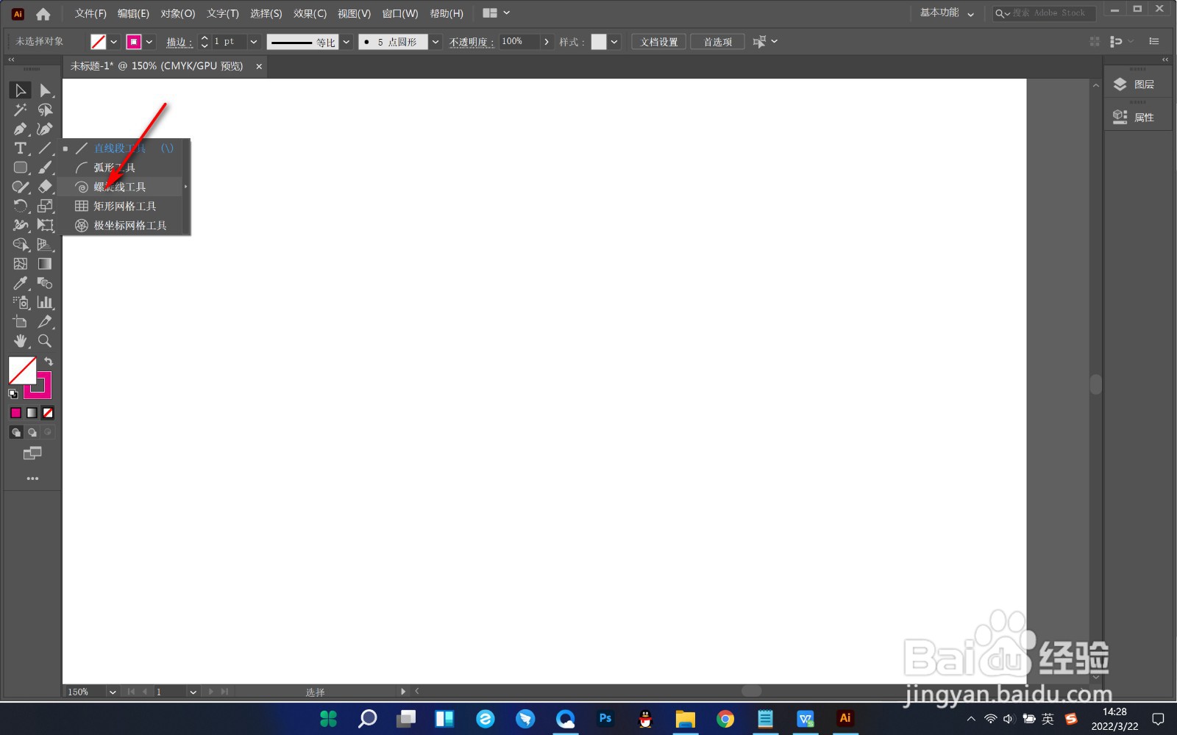The image size is (1177, 735).
Task: Select the Mesh tool
Action: coord(20,264)
